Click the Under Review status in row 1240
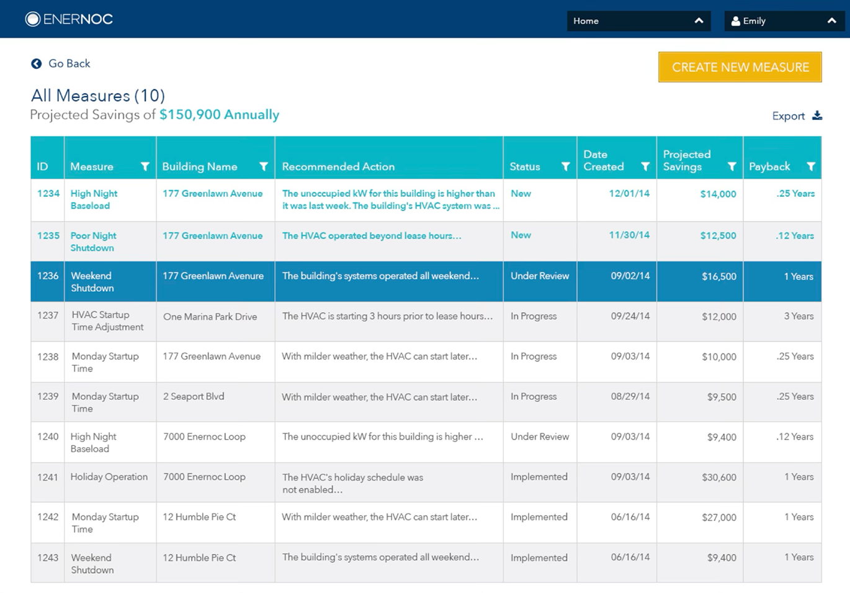 tap(540, 437)
